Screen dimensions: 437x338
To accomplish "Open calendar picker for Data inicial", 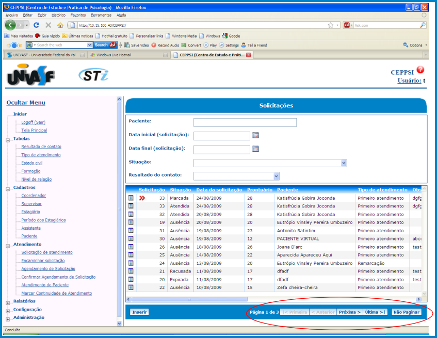I will click(255, 135).
